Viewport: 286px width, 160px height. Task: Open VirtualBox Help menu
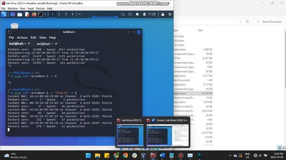pyautogui.click(x=50, y=8)
